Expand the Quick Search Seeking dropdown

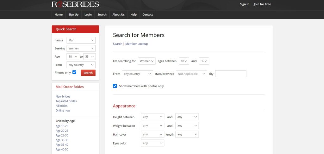(x=81, y=48)
